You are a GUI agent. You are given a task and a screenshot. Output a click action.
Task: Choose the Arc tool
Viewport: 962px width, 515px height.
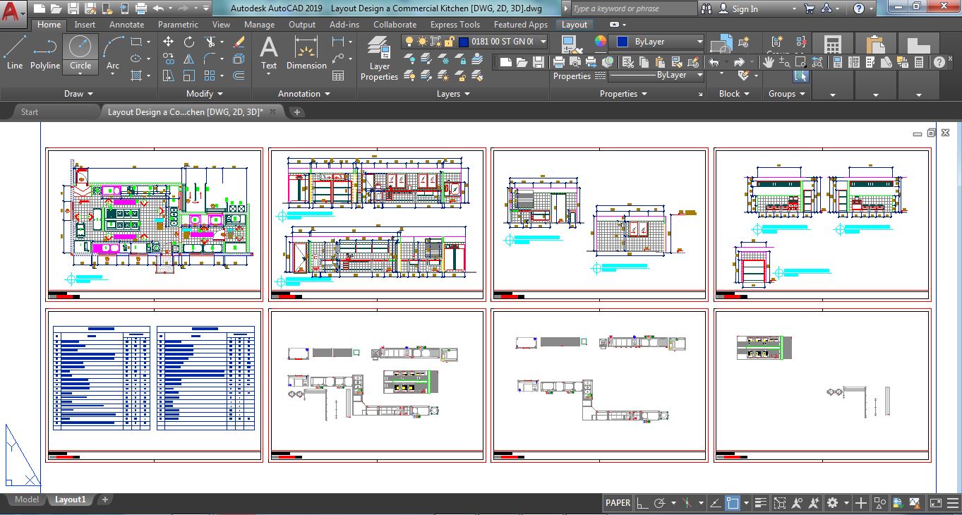click(113, 54)
